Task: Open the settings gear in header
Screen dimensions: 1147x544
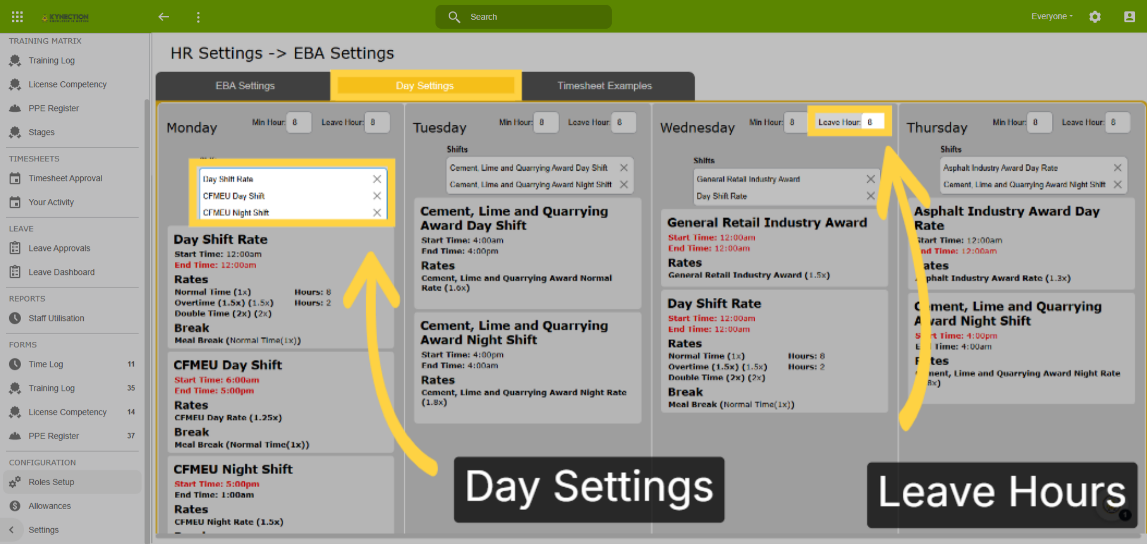Action: pos(1094,17)
